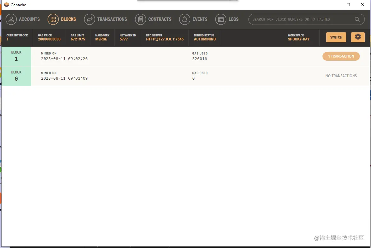371x248 pixels.
Task: Click the NO TRANSACTIONS label on block 0
Action: tap(341, 76)
